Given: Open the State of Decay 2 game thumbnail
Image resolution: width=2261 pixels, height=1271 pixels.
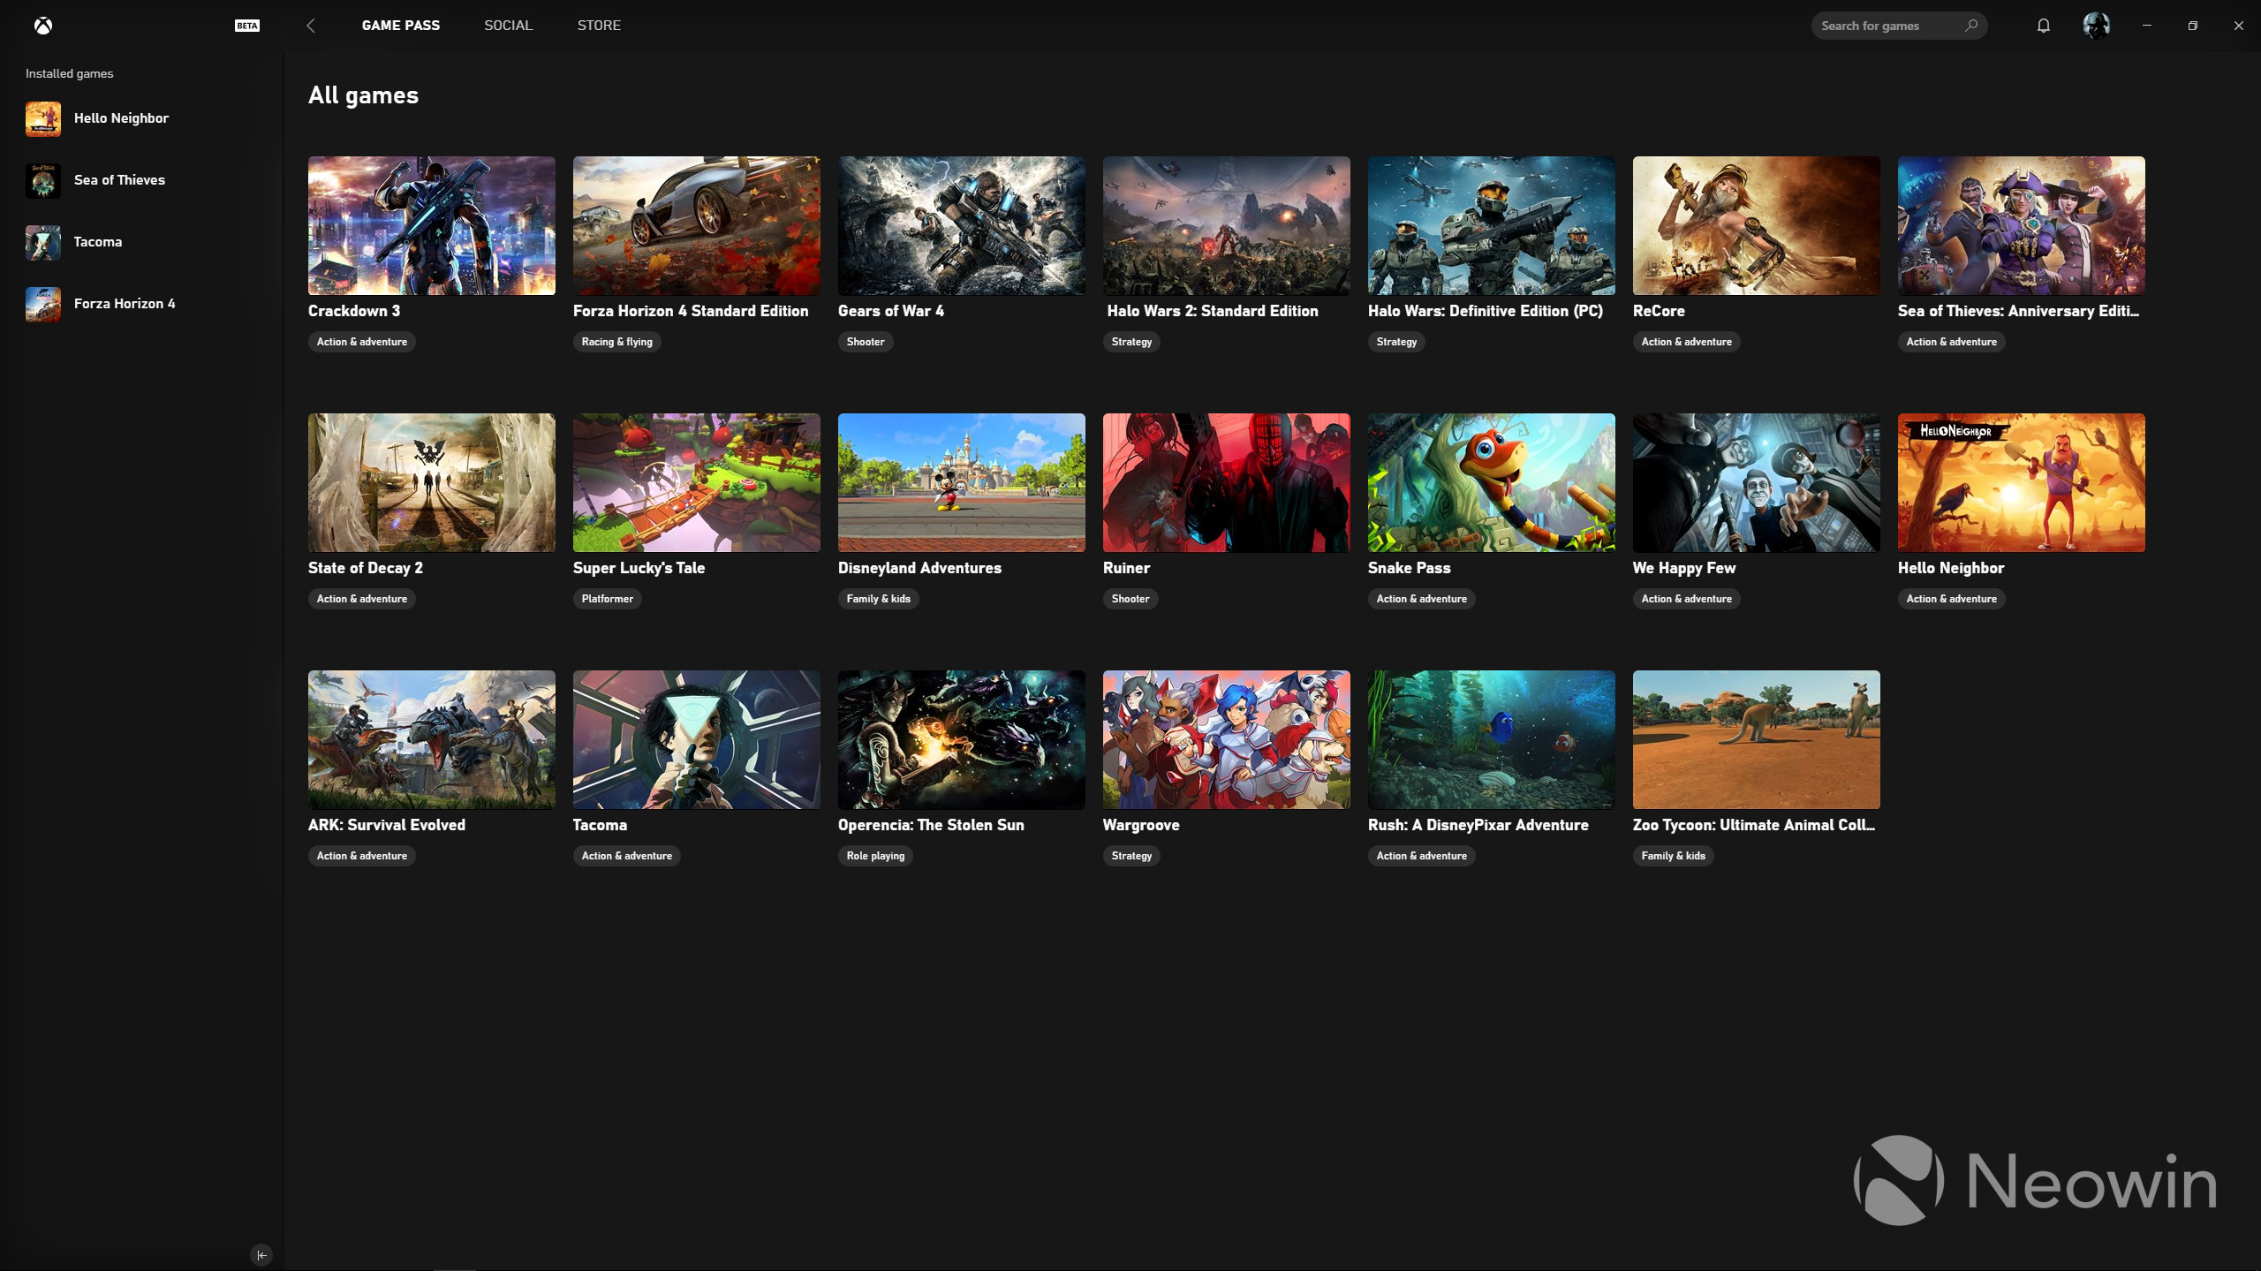Looking at the screenshot, I should click(432, 481).
